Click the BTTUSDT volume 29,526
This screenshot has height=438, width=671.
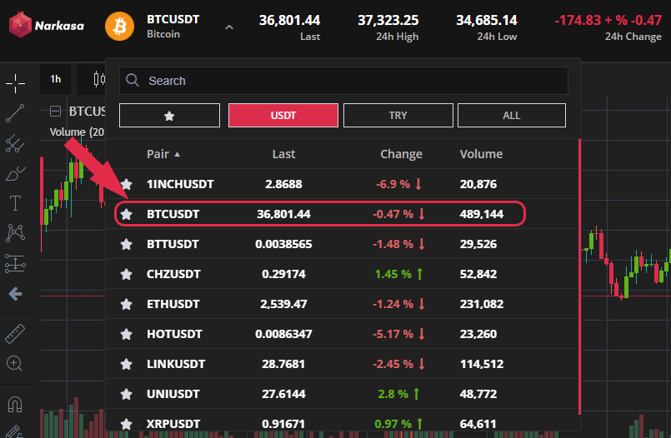pyautogui.click(x=478, y=244)
